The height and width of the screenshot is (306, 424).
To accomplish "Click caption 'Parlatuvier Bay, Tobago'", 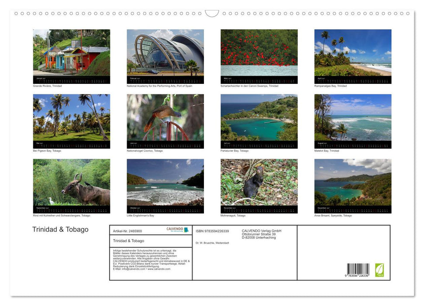I will click(234, 150).
